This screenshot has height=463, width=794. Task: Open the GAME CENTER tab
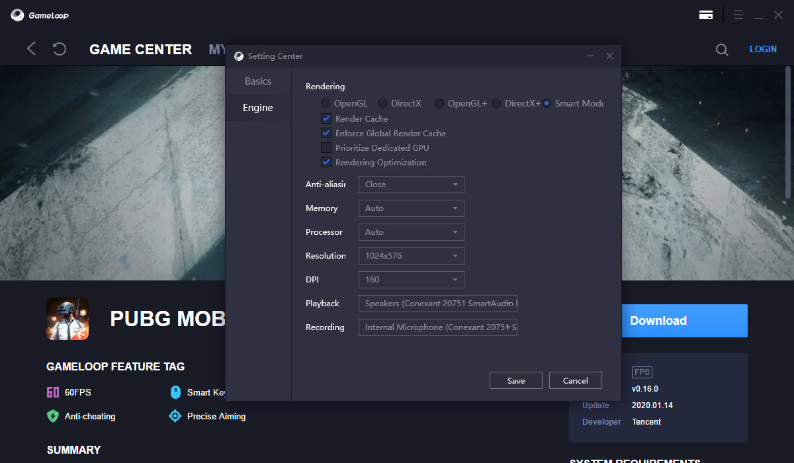[x=140, y=50]
